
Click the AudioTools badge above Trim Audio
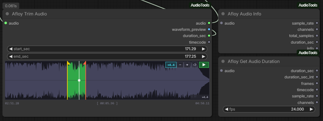pos(200,5)
